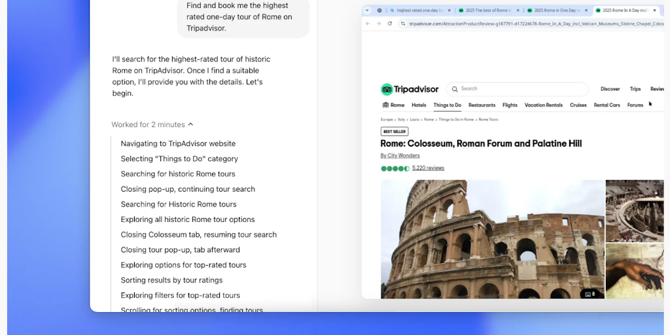670x335 pixels.
Task: Click the user message about booking Rome tour
Action: click(243, 17)
